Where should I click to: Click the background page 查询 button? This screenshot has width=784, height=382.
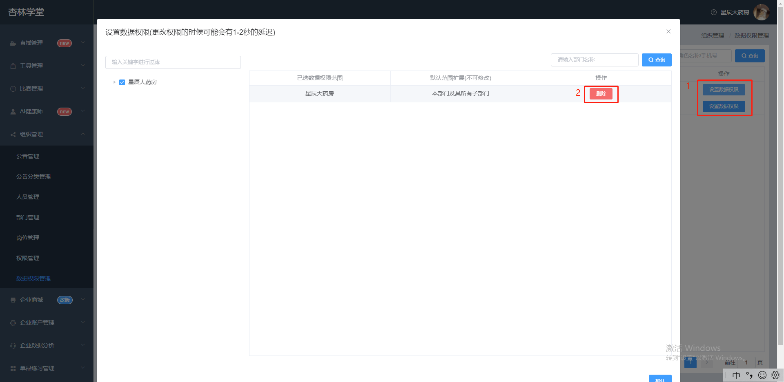pos(750,56)
